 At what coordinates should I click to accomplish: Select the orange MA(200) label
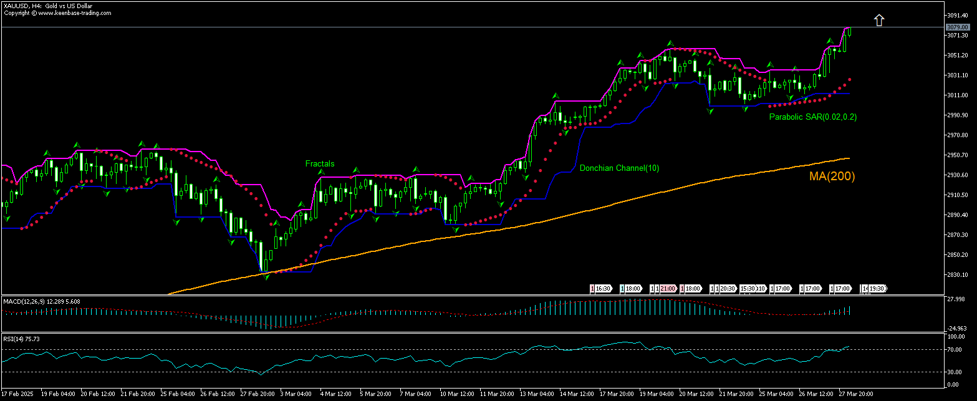pos(832,176)
